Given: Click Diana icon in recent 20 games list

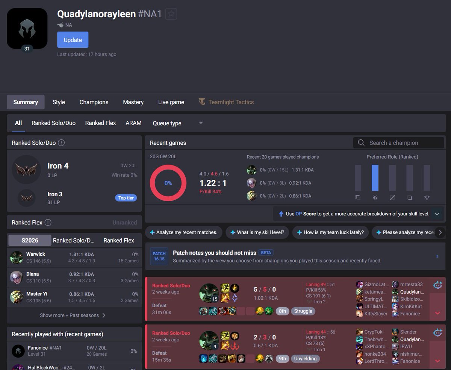Looking at the screenshot, I should pyautogui.click(x=252, y=183).
